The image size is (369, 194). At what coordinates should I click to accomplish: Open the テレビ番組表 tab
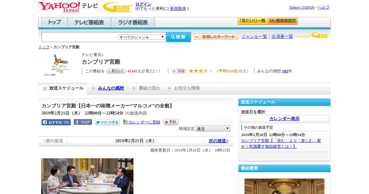[89, 22]
